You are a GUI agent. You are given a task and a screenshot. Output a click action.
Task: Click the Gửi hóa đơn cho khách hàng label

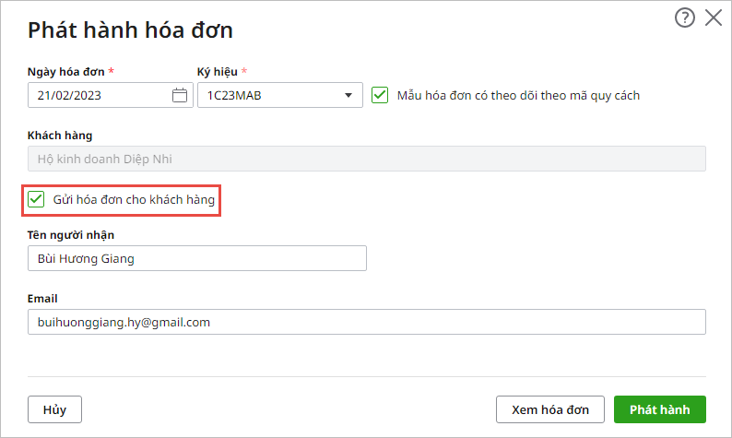point(134,200)
